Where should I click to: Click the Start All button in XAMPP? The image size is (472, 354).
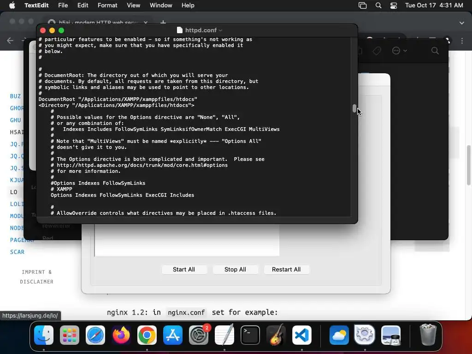pyautogui.click(x=184, y=269)
